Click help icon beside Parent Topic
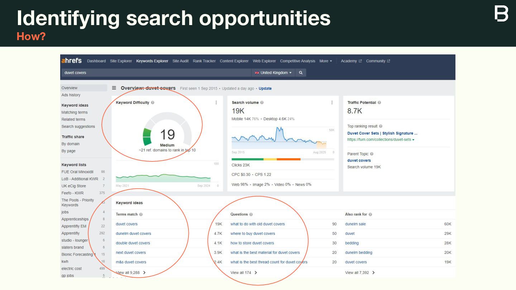This screenshot has height=290, width=516. pos(372,154)
